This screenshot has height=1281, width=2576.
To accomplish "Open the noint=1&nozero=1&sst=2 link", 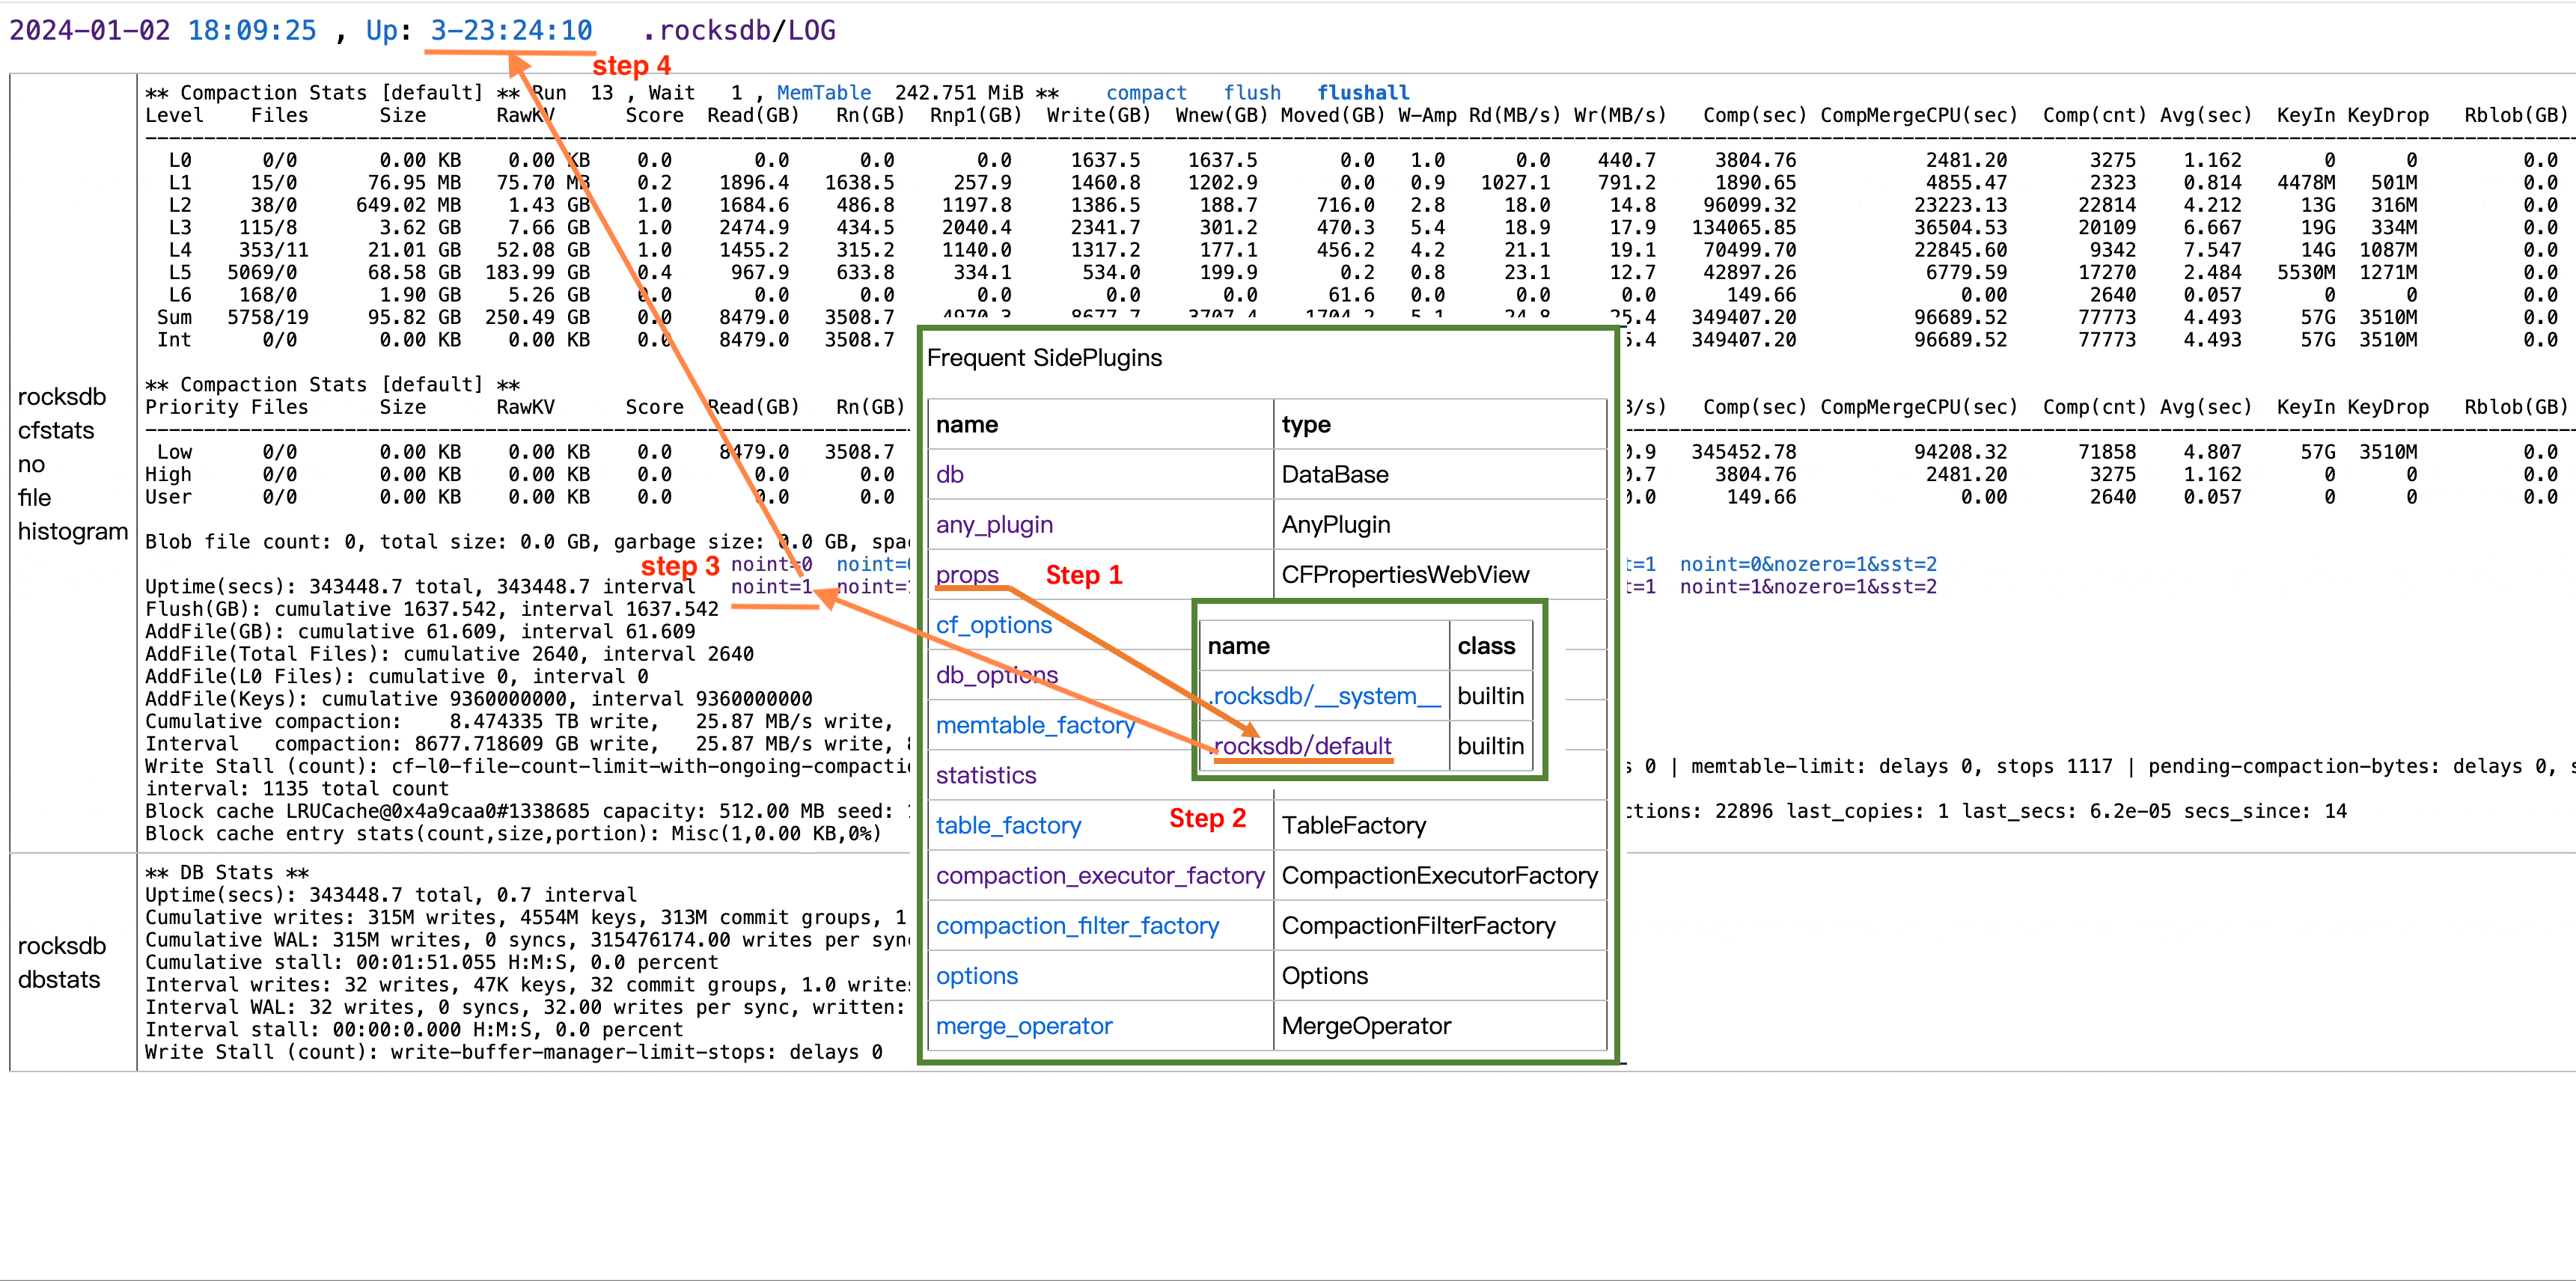I will click(1808, 587).
